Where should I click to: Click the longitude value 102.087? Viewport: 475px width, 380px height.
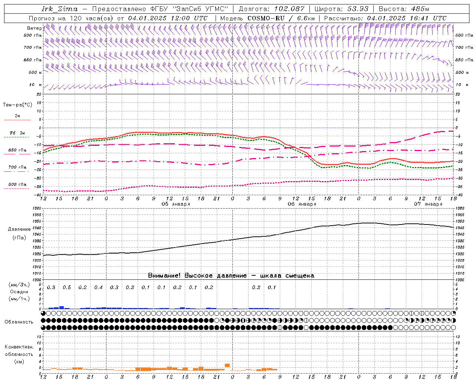[289, 9]
